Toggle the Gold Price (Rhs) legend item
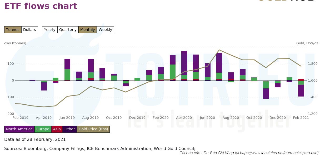320x155 pixels. point(93,129)
